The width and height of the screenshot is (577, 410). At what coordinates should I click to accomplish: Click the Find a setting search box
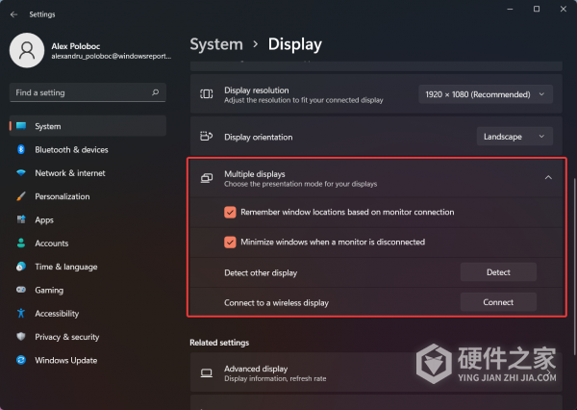[x=88, y=92]
